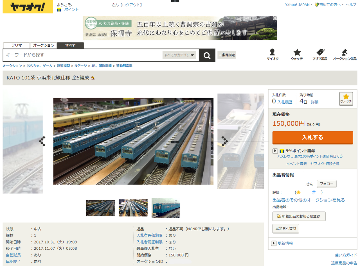Click the T-point icon beside ポイント
The height and width of the screenshot is (266, 360).
(x=59, y=10)
